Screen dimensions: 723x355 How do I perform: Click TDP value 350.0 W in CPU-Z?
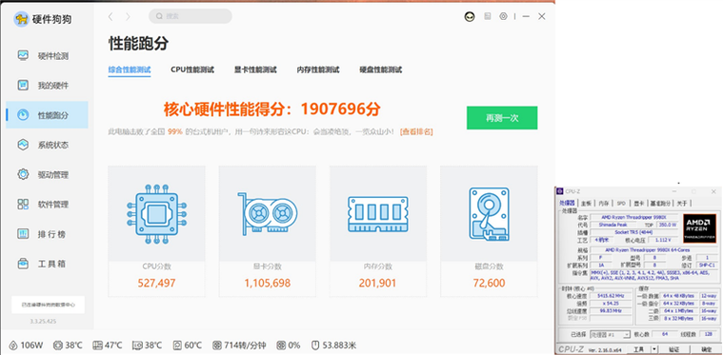pos(668,225)
